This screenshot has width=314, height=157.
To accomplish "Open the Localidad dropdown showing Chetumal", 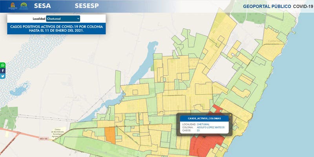I will click(63, 18).
